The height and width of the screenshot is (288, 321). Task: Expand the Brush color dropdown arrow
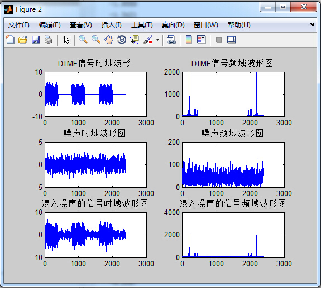pos(157,40)
